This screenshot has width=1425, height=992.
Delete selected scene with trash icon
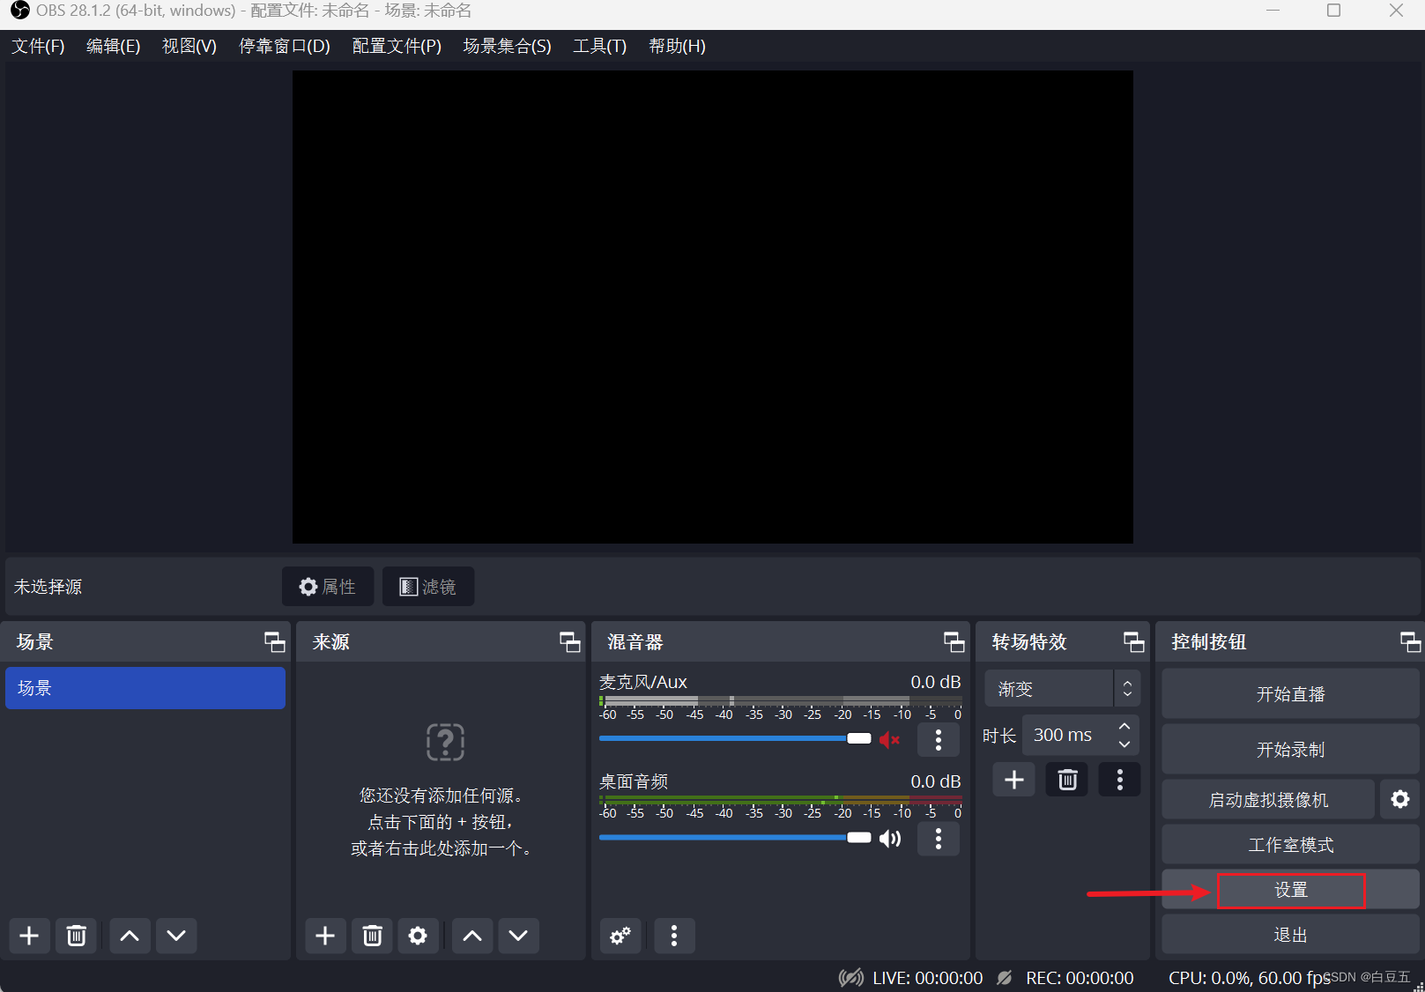point(77,936)
